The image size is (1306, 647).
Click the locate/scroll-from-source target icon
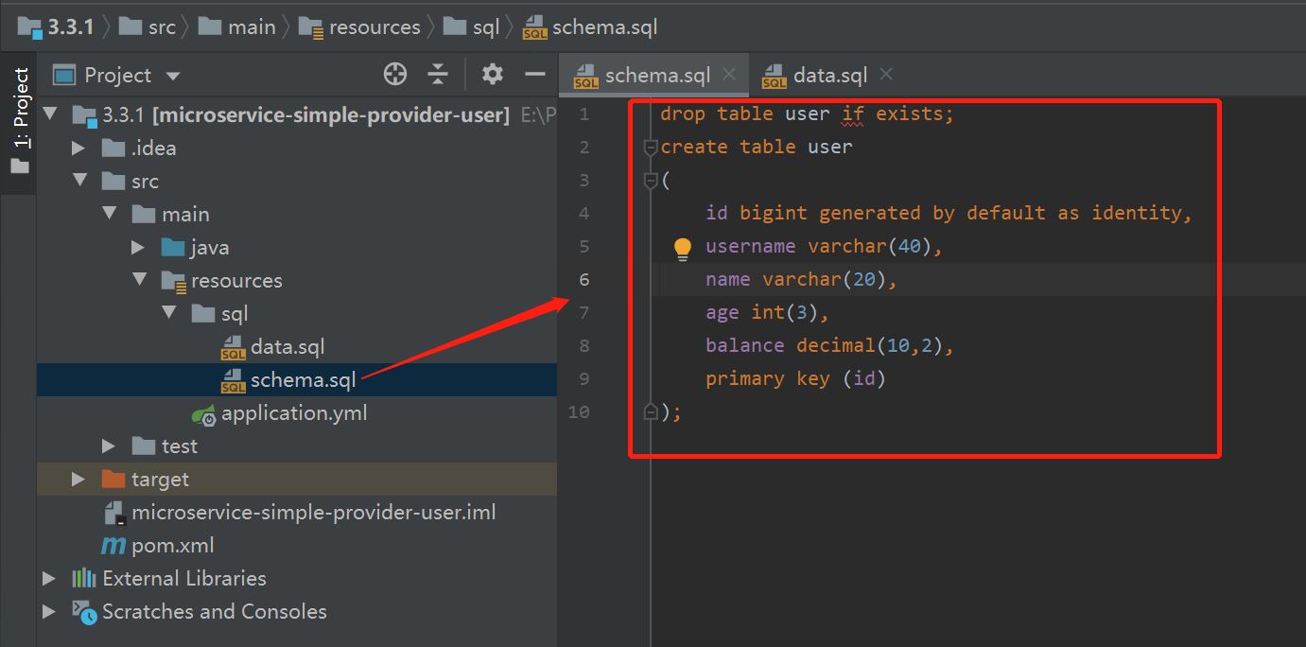point(395,75)
